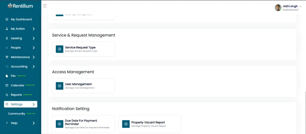Click the Settings gear icon
This screenshot has height=134, width=306.
point(7,104)
